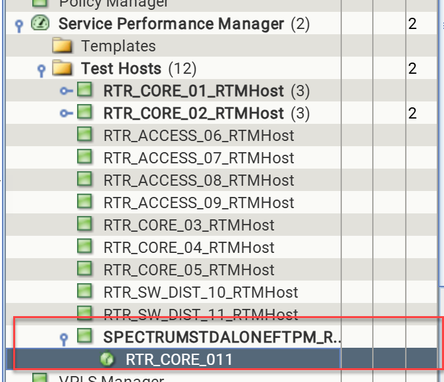
Task: Click the green icon of RTR_ACCESS_07_RTMHost
Action: pos(84,157)
